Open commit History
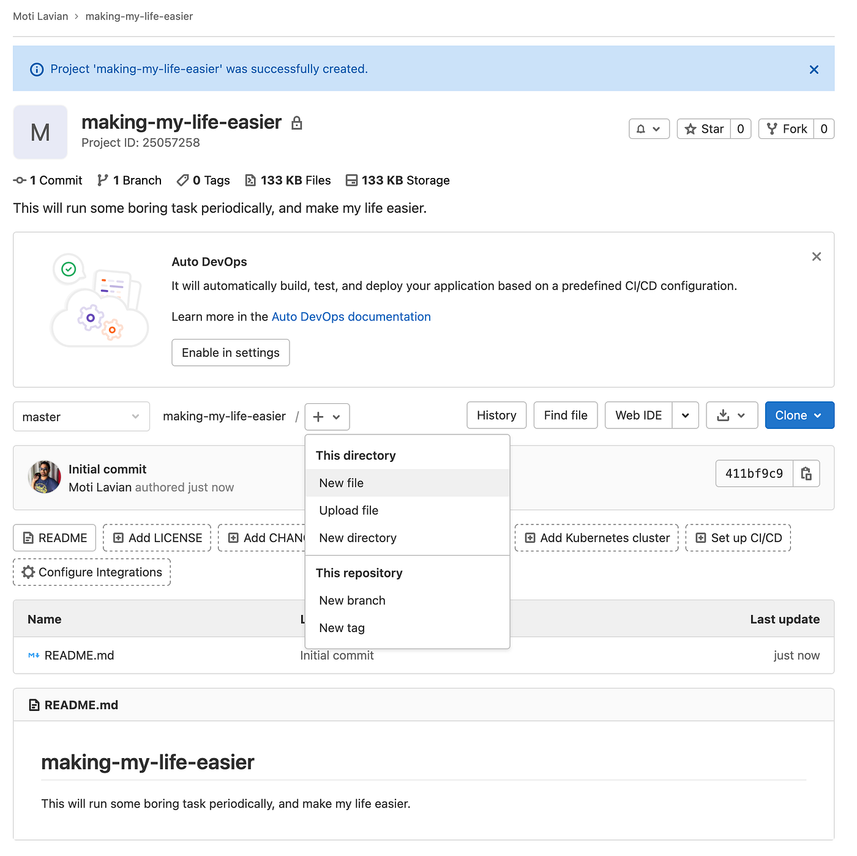This screenshot has width=857, height=856. (x=496, y=415)
